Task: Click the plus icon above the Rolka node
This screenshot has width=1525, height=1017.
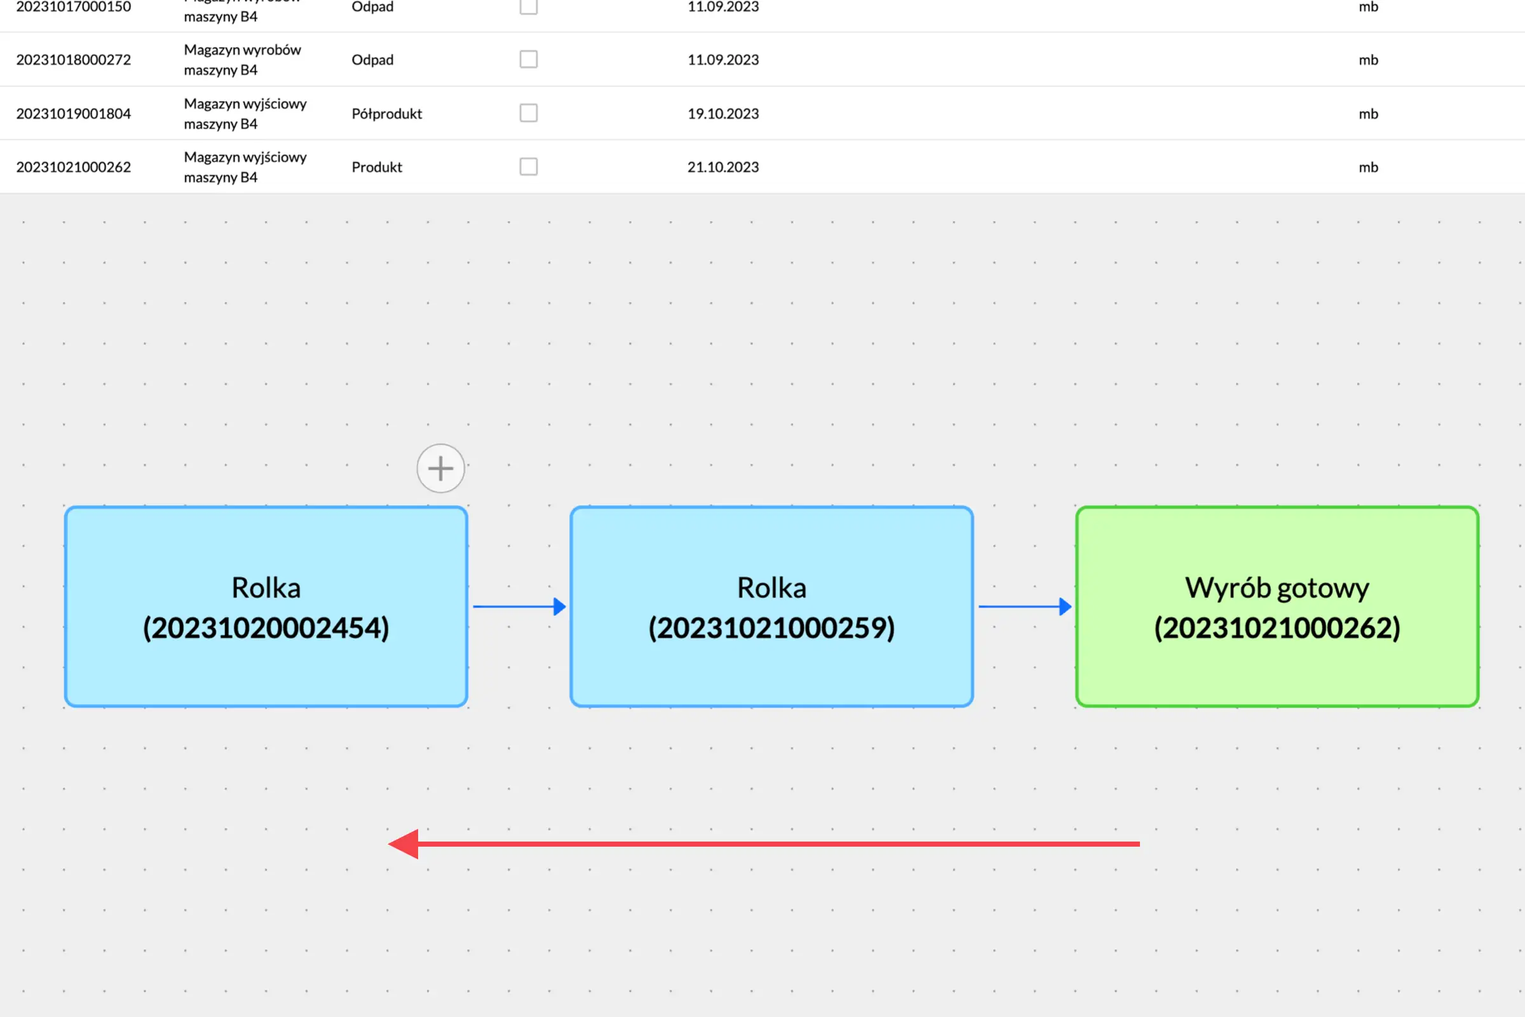Action: tap(440, 468)
